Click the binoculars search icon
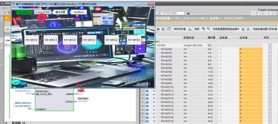Image resolution: width=278 pixels, height=124 pixels. 188,13
